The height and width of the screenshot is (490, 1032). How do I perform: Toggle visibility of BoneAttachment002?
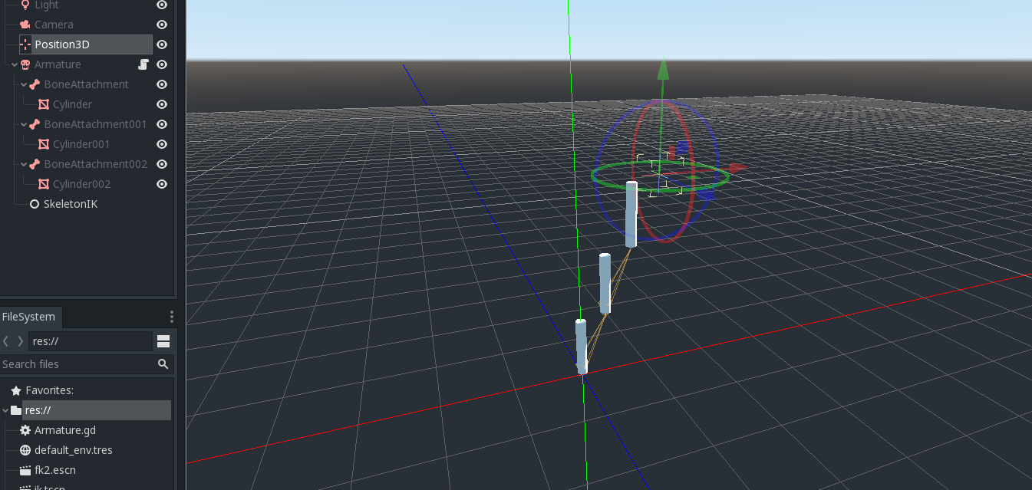(x=161, y=163)
